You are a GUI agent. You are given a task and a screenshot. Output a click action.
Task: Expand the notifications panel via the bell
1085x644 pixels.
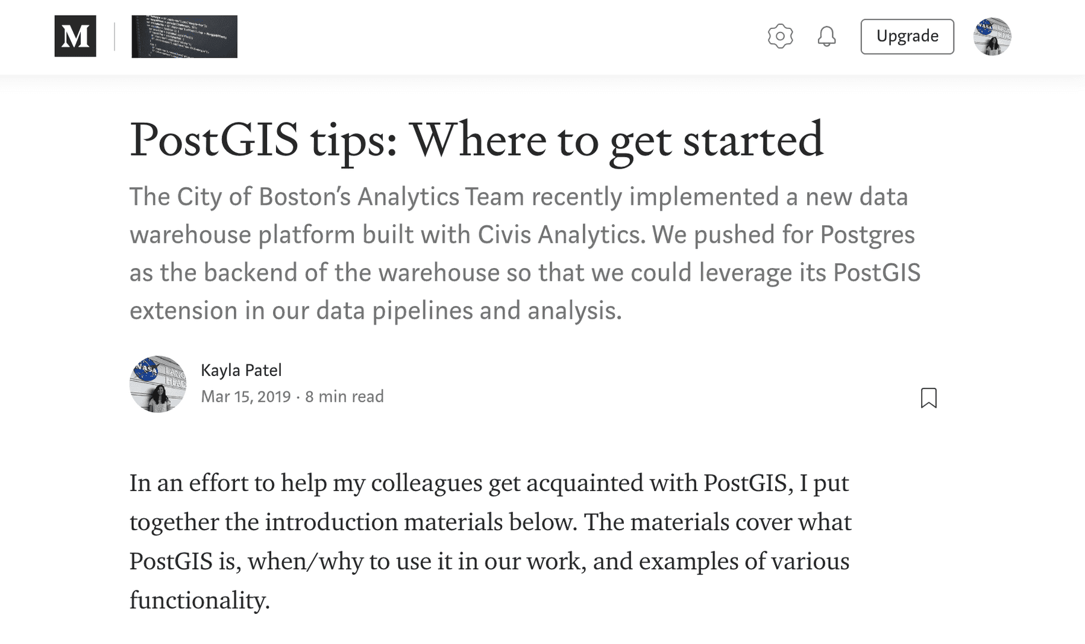(x=826, y=37)
